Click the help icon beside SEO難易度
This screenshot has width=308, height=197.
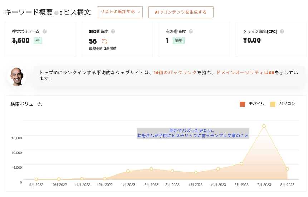coord(113,31)
